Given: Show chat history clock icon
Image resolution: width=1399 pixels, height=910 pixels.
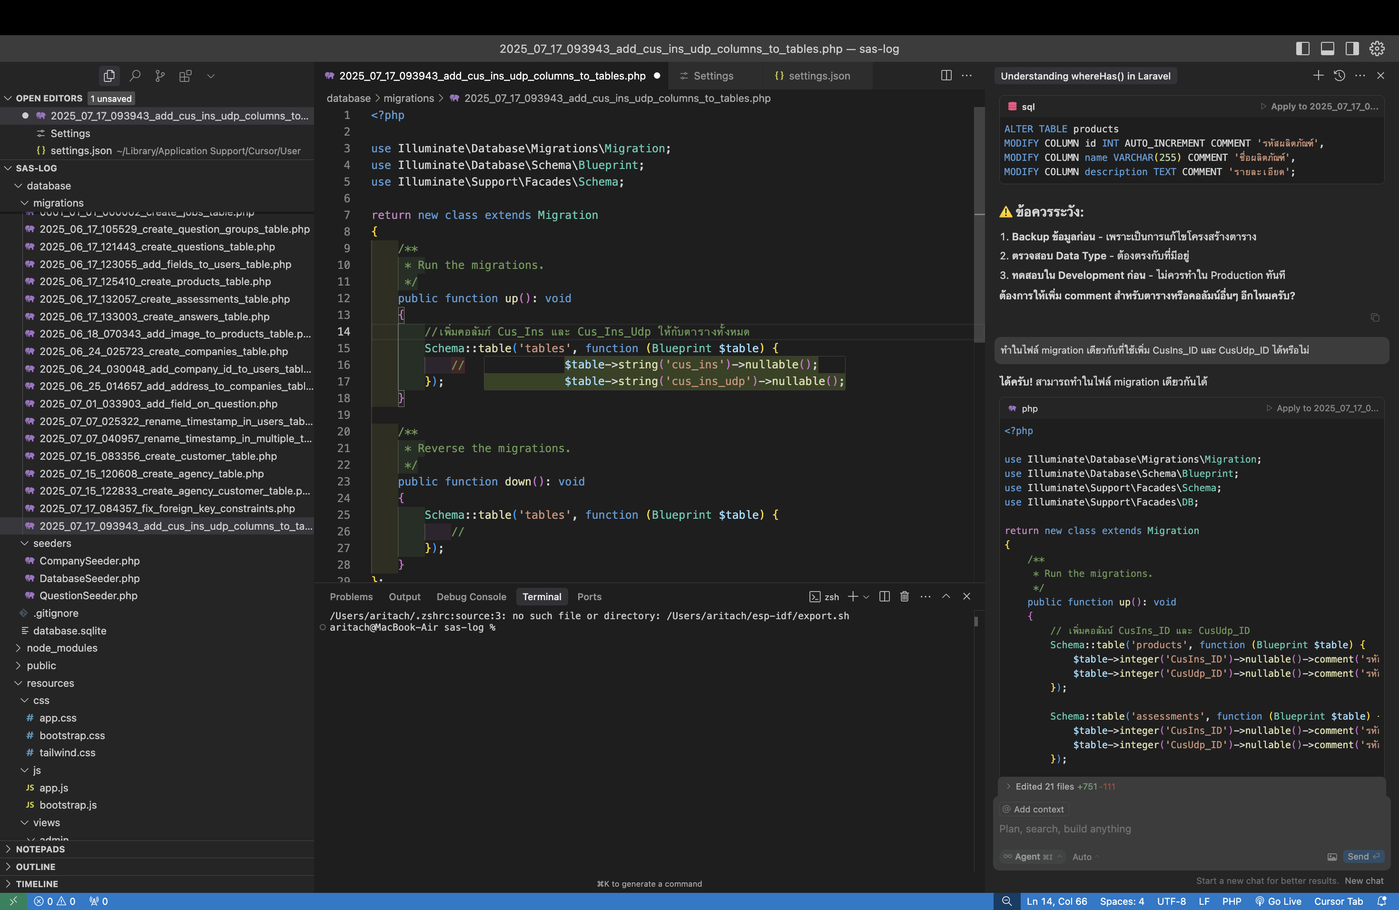Looking at the screenshot, I should coord(1339,75).
